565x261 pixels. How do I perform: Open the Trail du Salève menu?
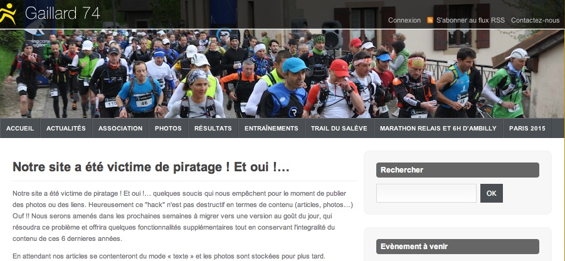coord(339,128)
